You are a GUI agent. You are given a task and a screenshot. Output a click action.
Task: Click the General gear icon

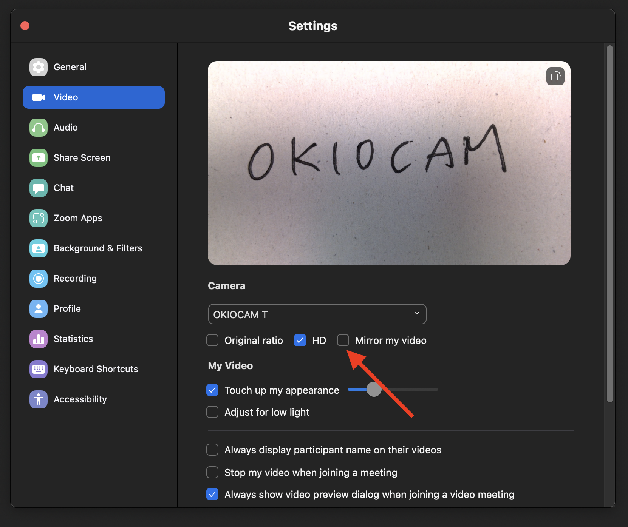(x=39, y=67)
